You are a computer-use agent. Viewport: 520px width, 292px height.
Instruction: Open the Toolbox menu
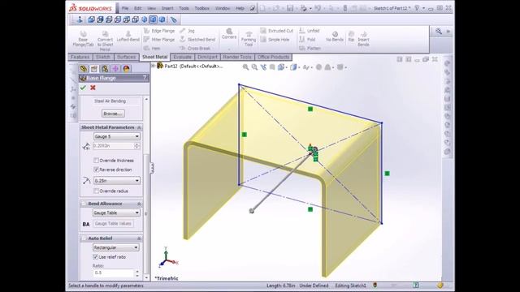point(201,8)
